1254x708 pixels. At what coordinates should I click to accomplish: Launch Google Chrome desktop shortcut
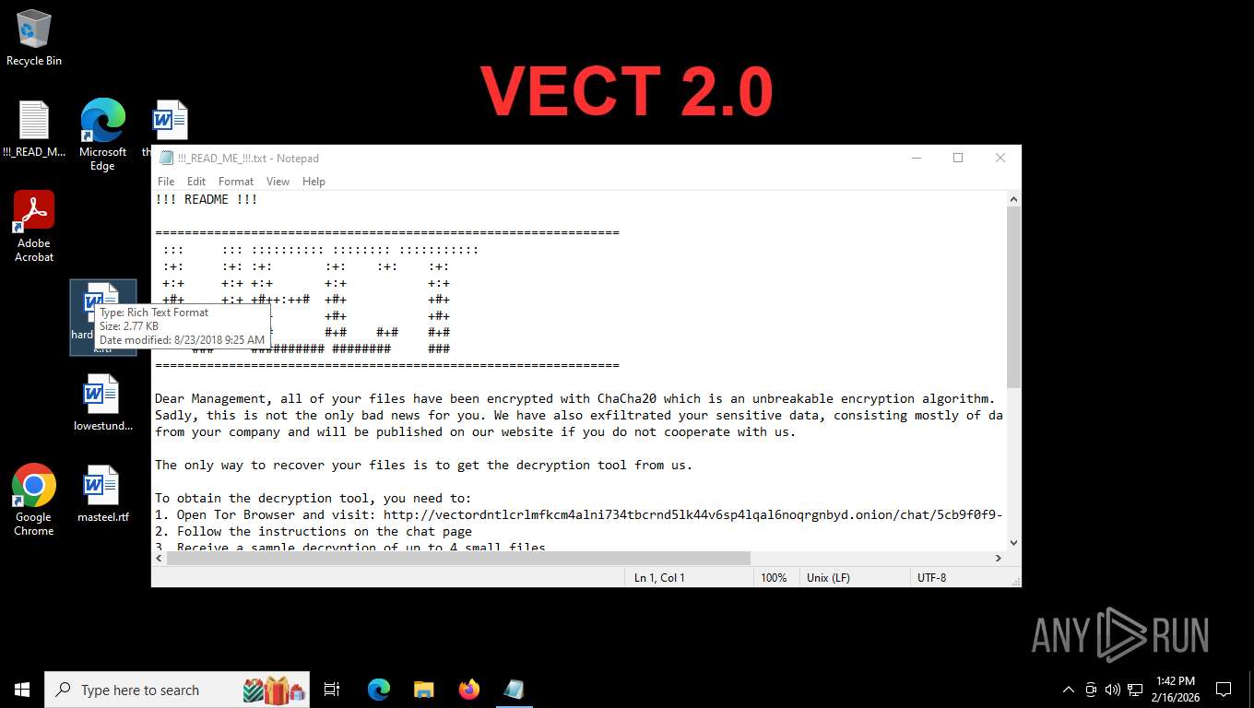tap(34, 500)
